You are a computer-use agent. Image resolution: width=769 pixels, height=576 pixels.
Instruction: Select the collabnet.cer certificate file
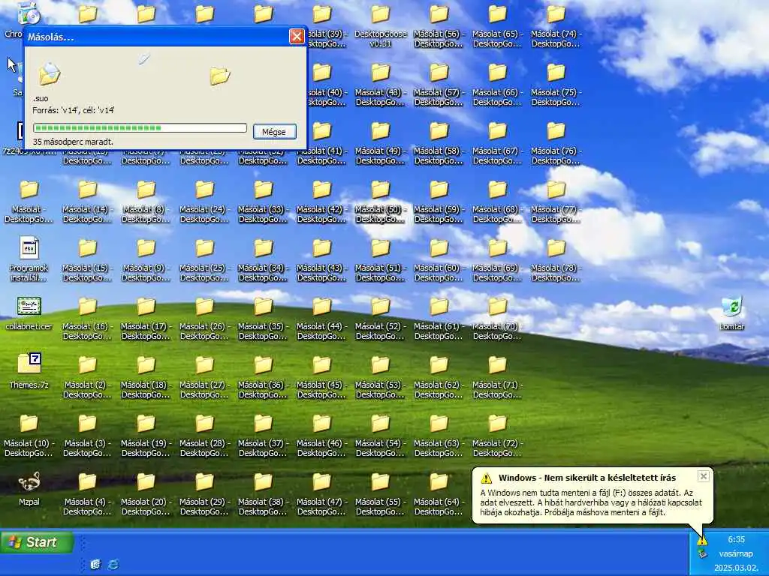(x=29, y=313)
